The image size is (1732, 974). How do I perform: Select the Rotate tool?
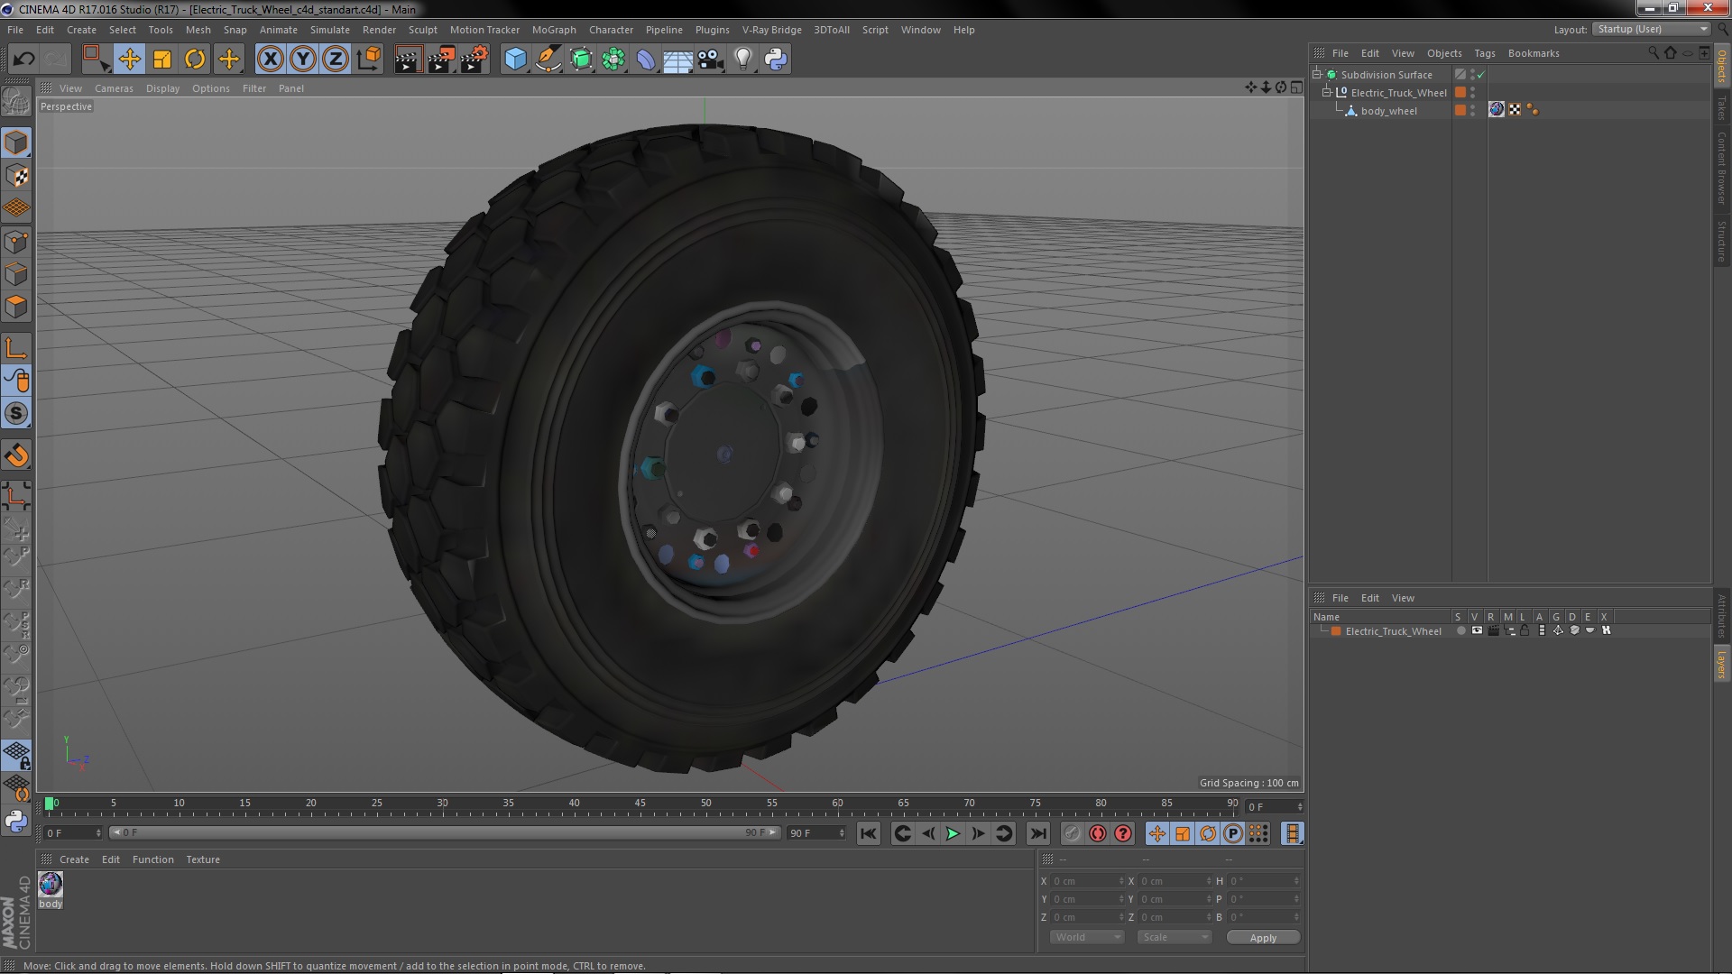click(195, 60)
